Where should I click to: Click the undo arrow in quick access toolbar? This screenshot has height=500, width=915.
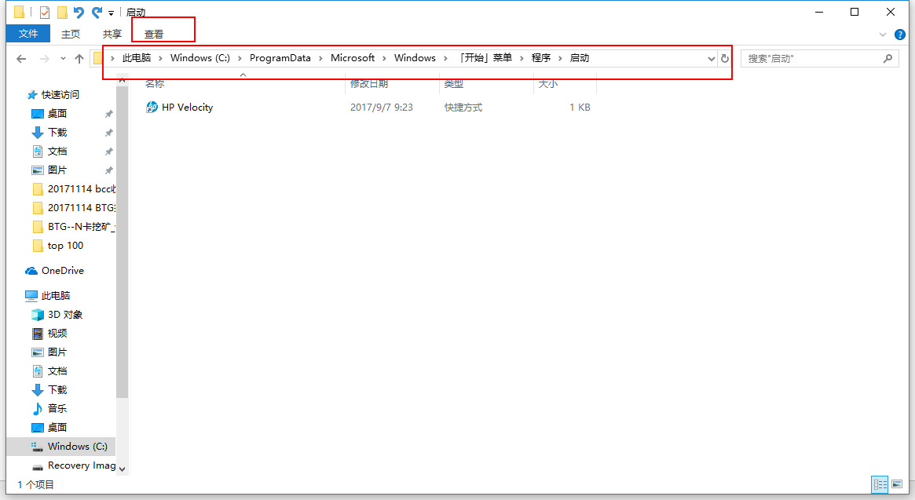[x=79, y=13]
